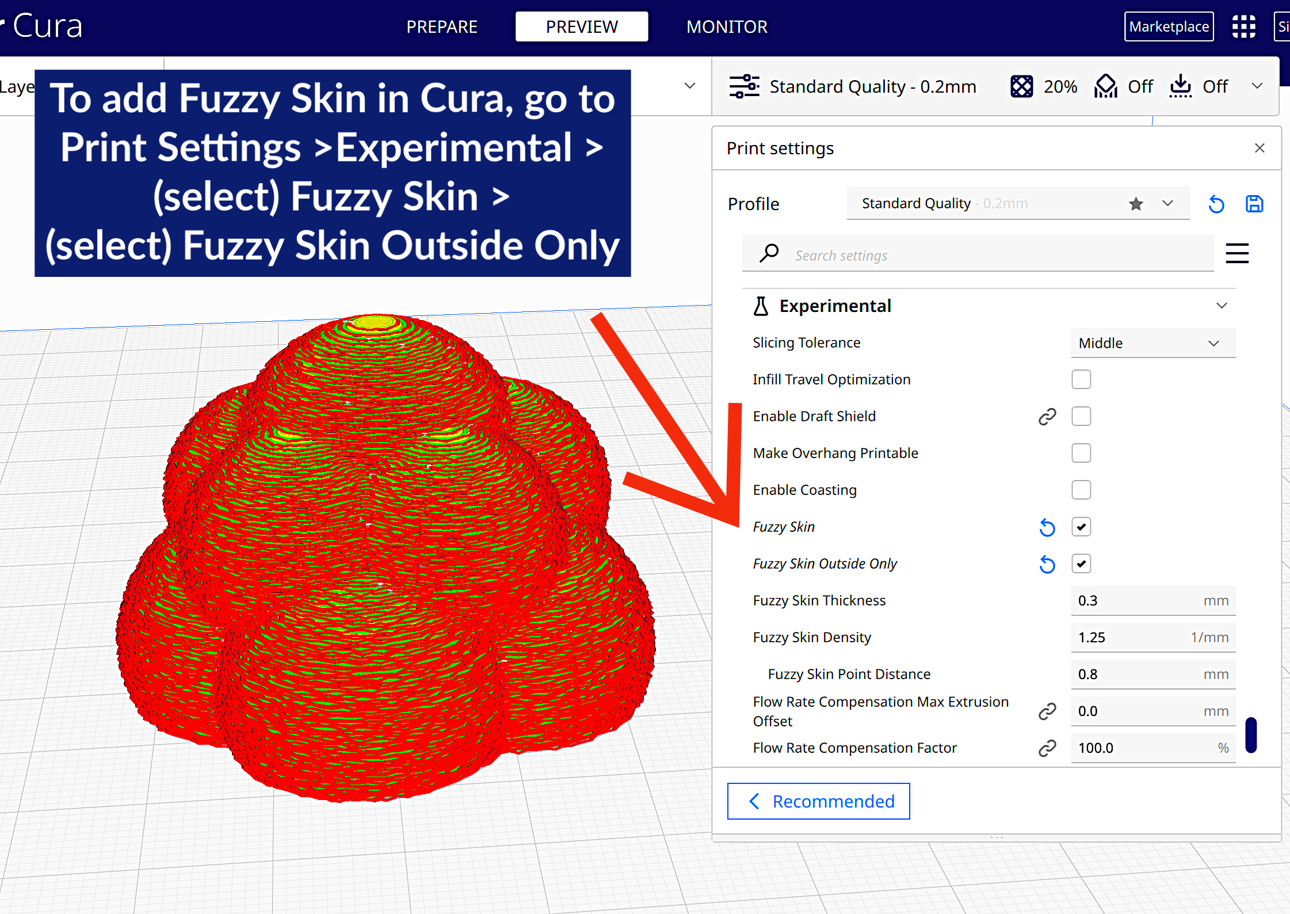Uncheck the Fuzzy Skin checkbox
This screenshot has height=914, width=1290.
[x=1081, y=527]
